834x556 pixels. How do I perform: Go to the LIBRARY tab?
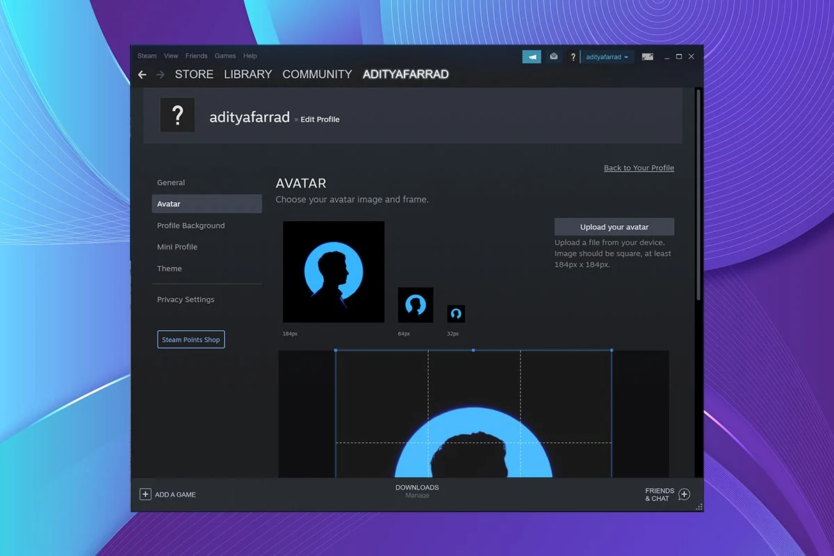(x=247, y=74)
